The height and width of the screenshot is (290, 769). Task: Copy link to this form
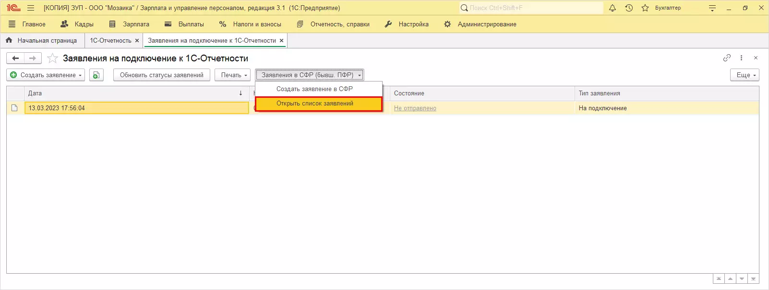click(727, 58)
